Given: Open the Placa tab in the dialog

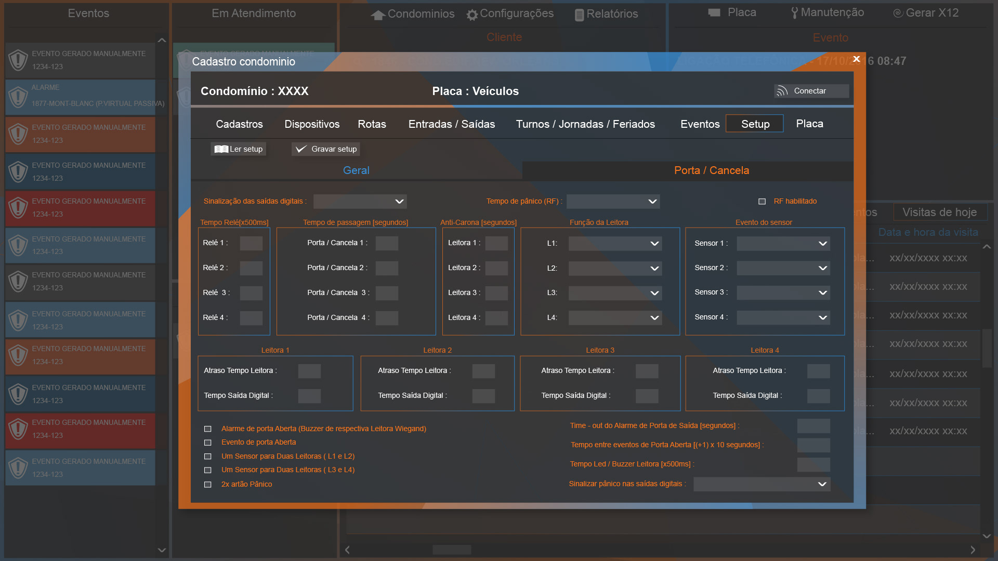Looking at the screenshot, I should [x=810, y=124].
